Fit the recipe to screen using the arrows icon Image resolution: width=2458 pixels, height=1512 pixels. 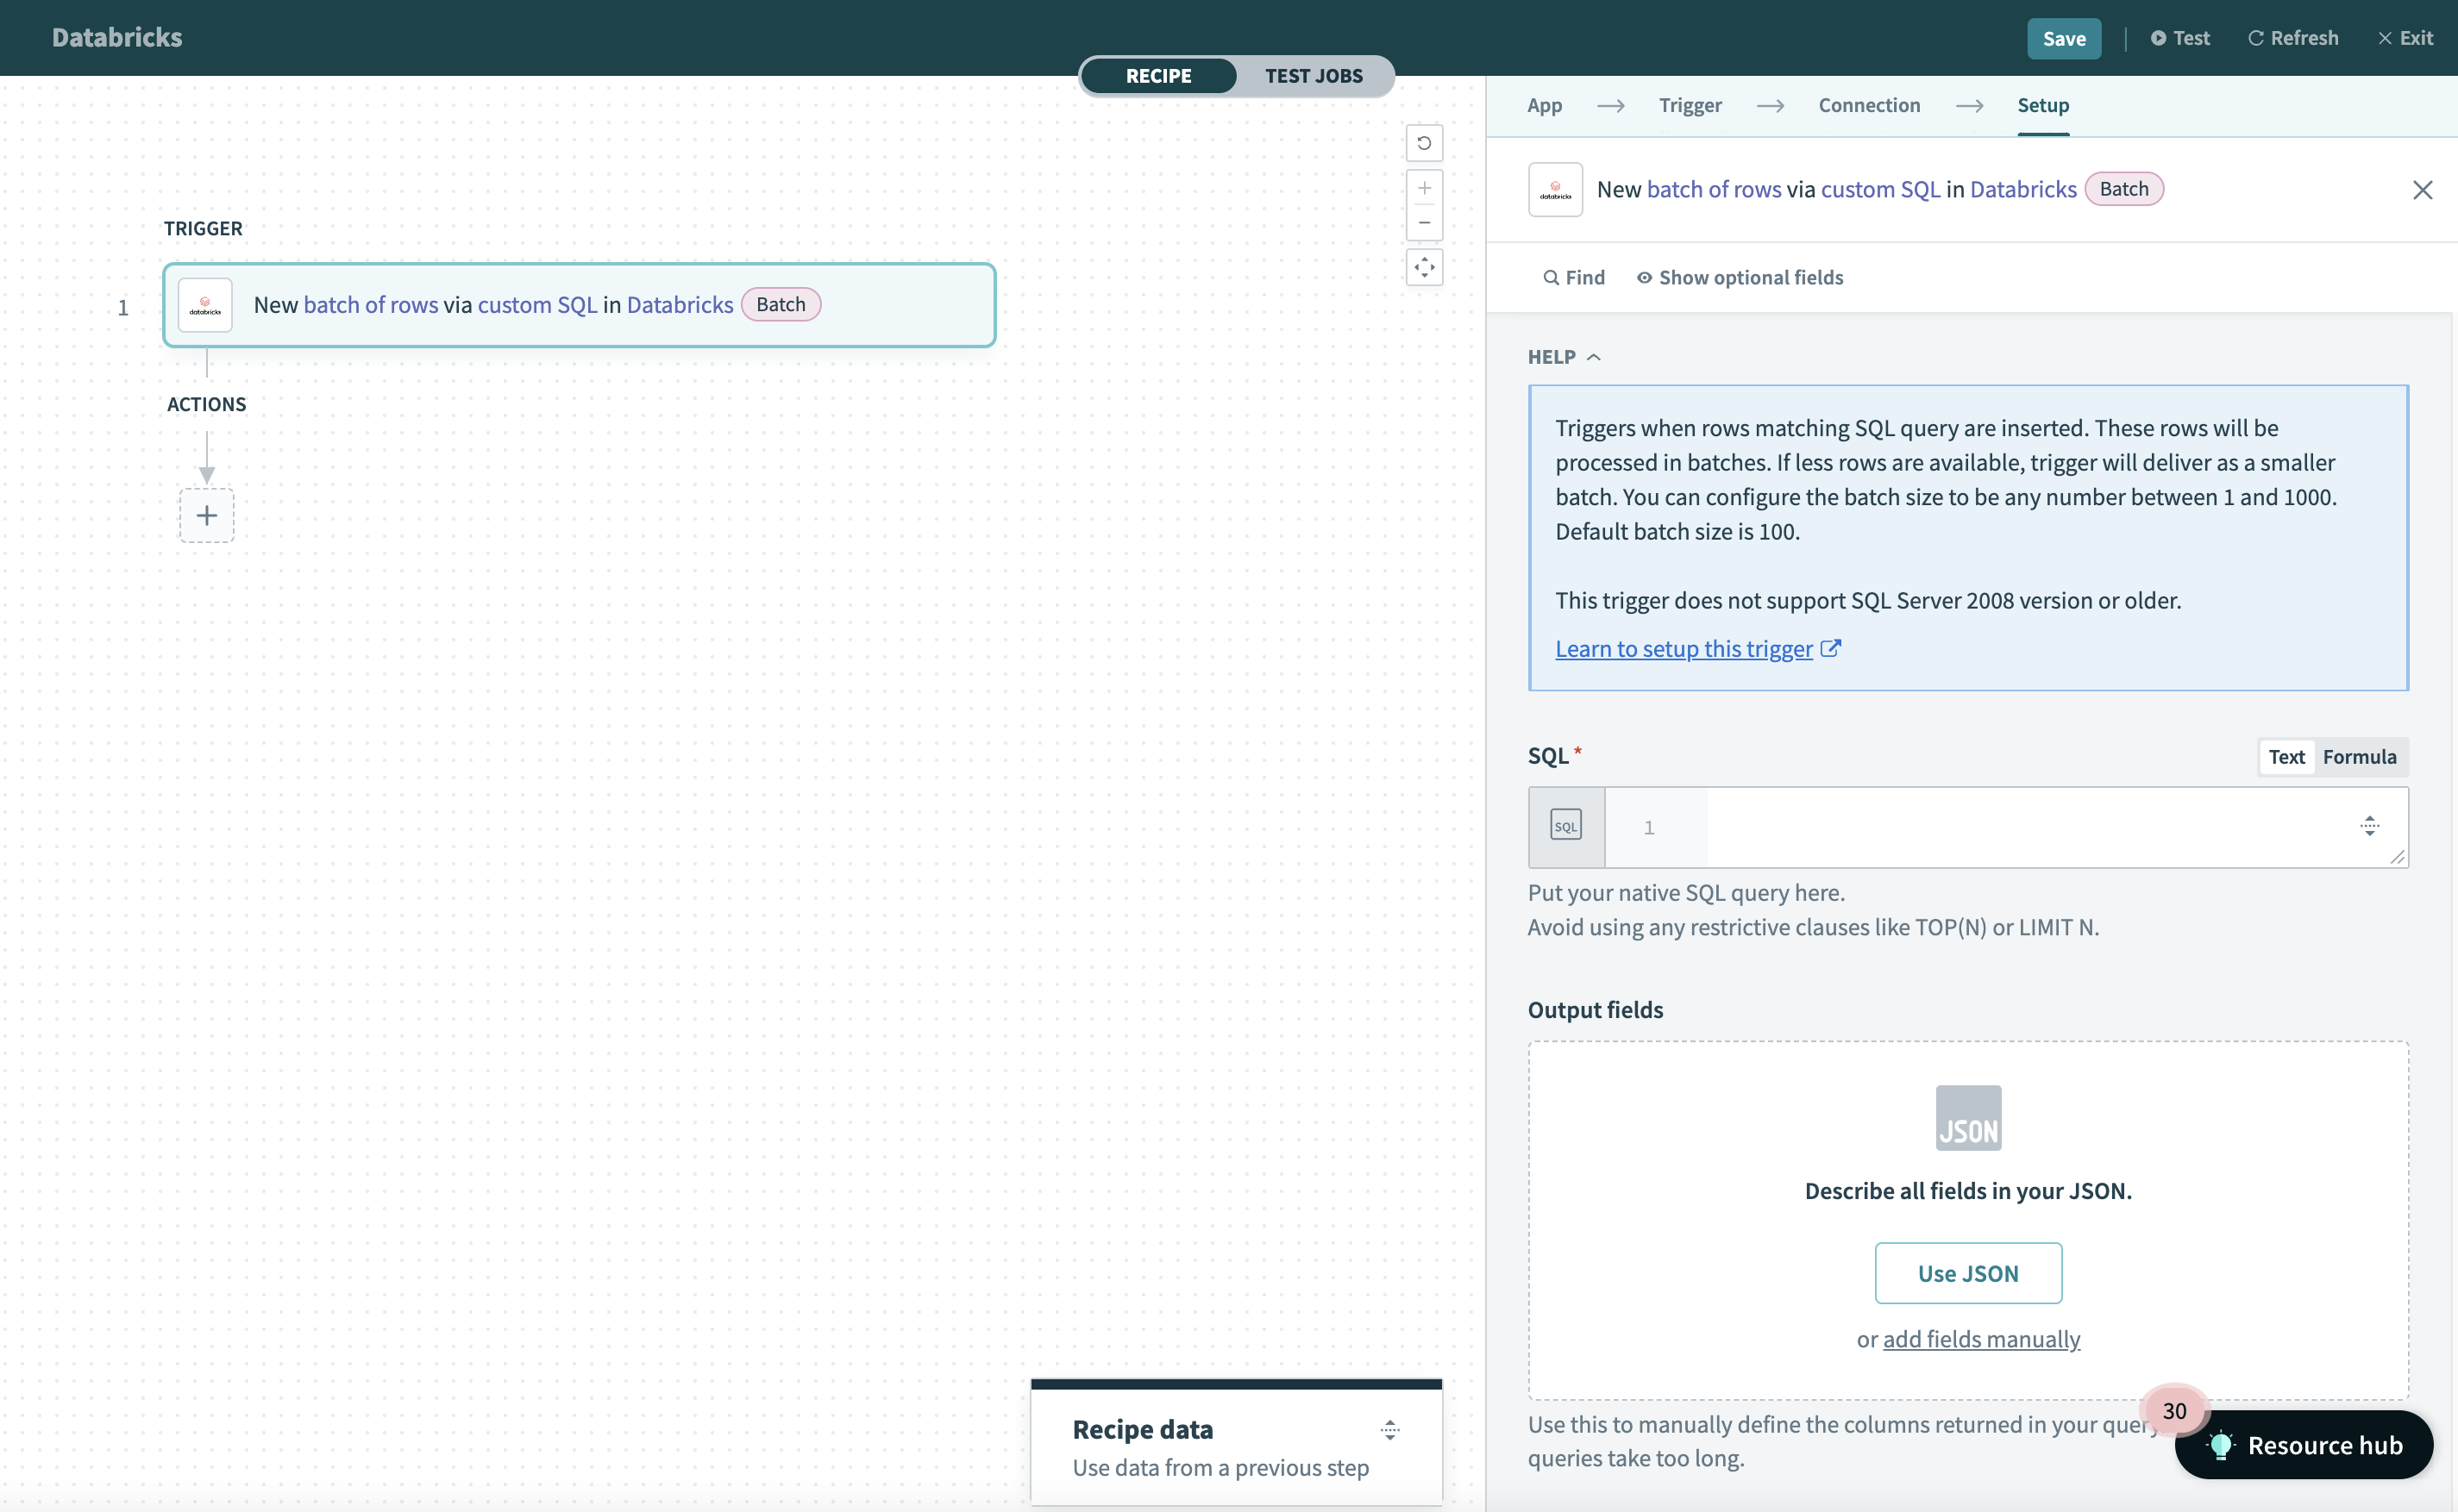click(x=1425, y=267)
